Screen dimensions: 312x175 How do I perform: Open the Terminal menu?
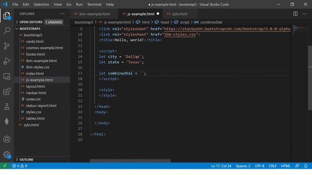pos(94,4)
